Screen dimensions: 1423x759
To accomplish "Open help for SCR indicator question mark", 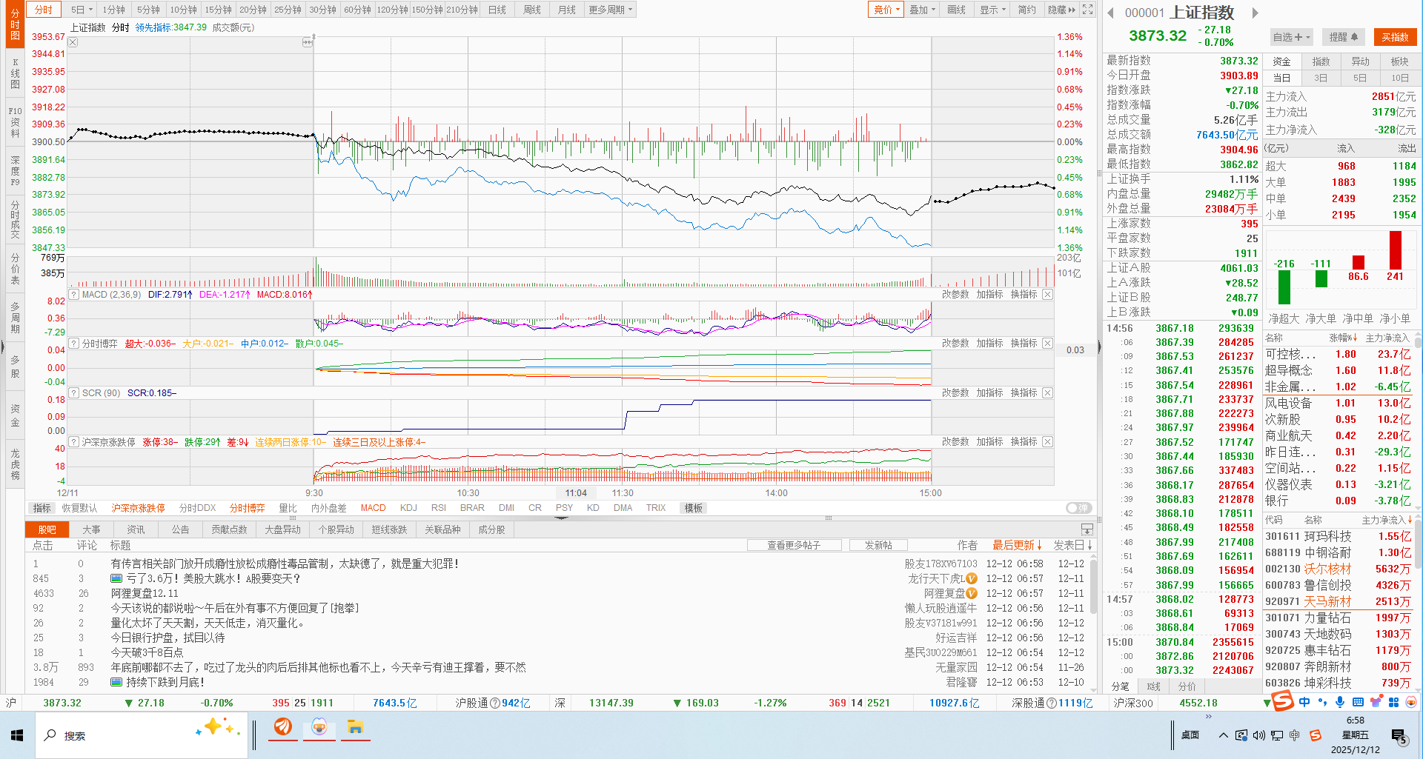I will [74, 393].
